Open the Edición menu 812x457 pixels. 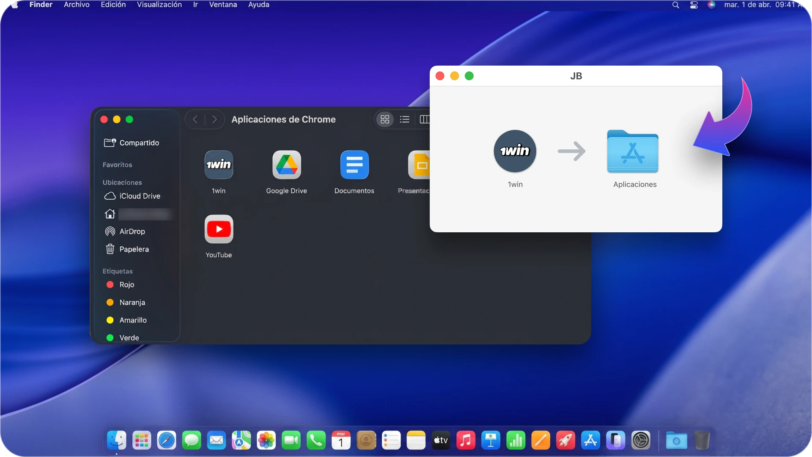(113, 5)
